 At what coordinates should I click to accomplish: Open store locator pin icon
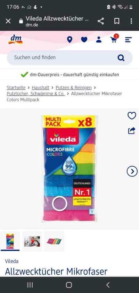point(70,40)
